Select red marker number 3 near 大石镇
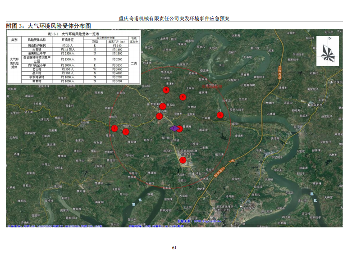Viewport: 357px width, 259px height. point(163,106)
